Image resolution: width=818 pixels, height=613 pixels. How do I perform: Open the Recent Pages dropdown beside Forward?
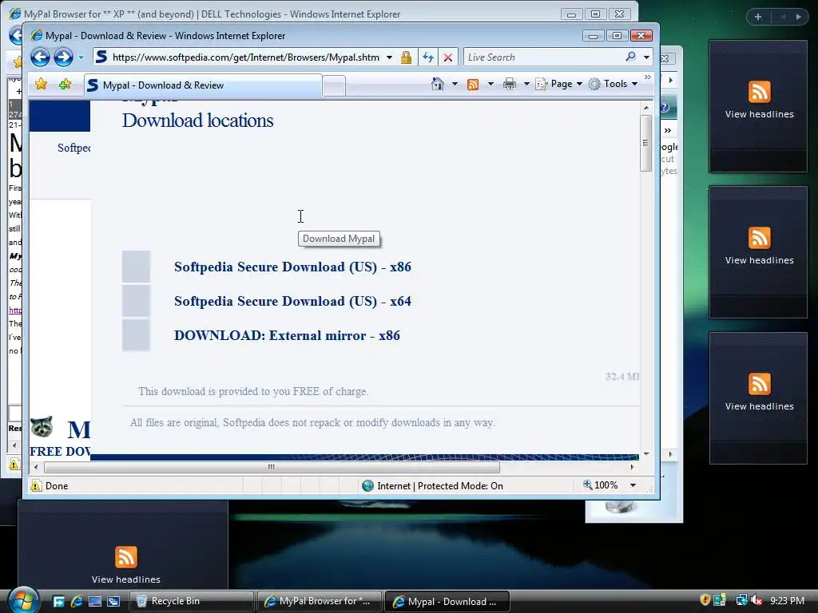(x=81, y=57)
